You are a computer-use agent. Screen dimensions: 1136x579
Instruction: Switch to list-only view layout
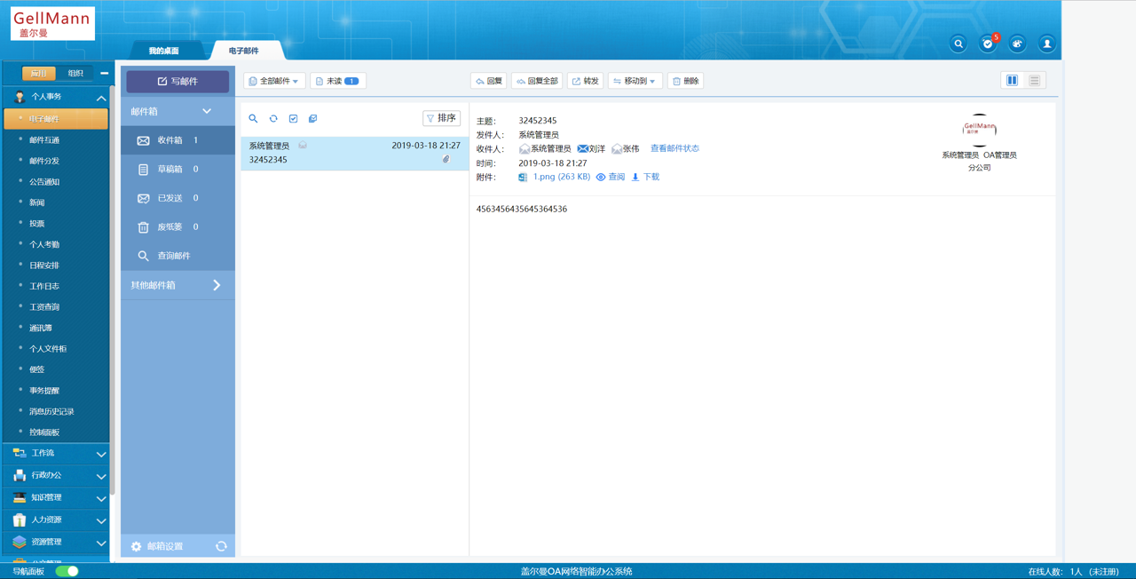[x=1034, y=81]
